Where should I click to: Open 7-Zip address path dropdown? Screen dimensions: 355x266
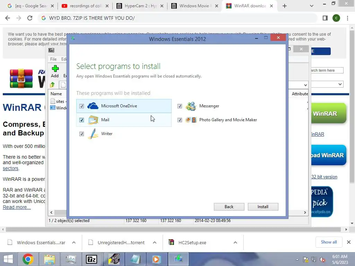305,85
